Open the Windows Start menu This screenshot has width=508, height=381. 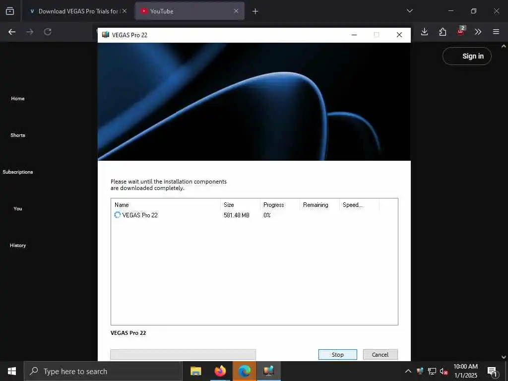click(12, 371)
